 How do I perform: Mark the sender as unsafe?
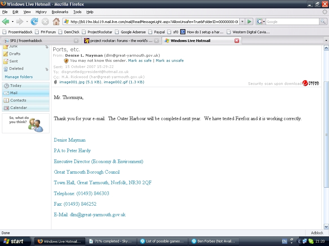[170, 61]
